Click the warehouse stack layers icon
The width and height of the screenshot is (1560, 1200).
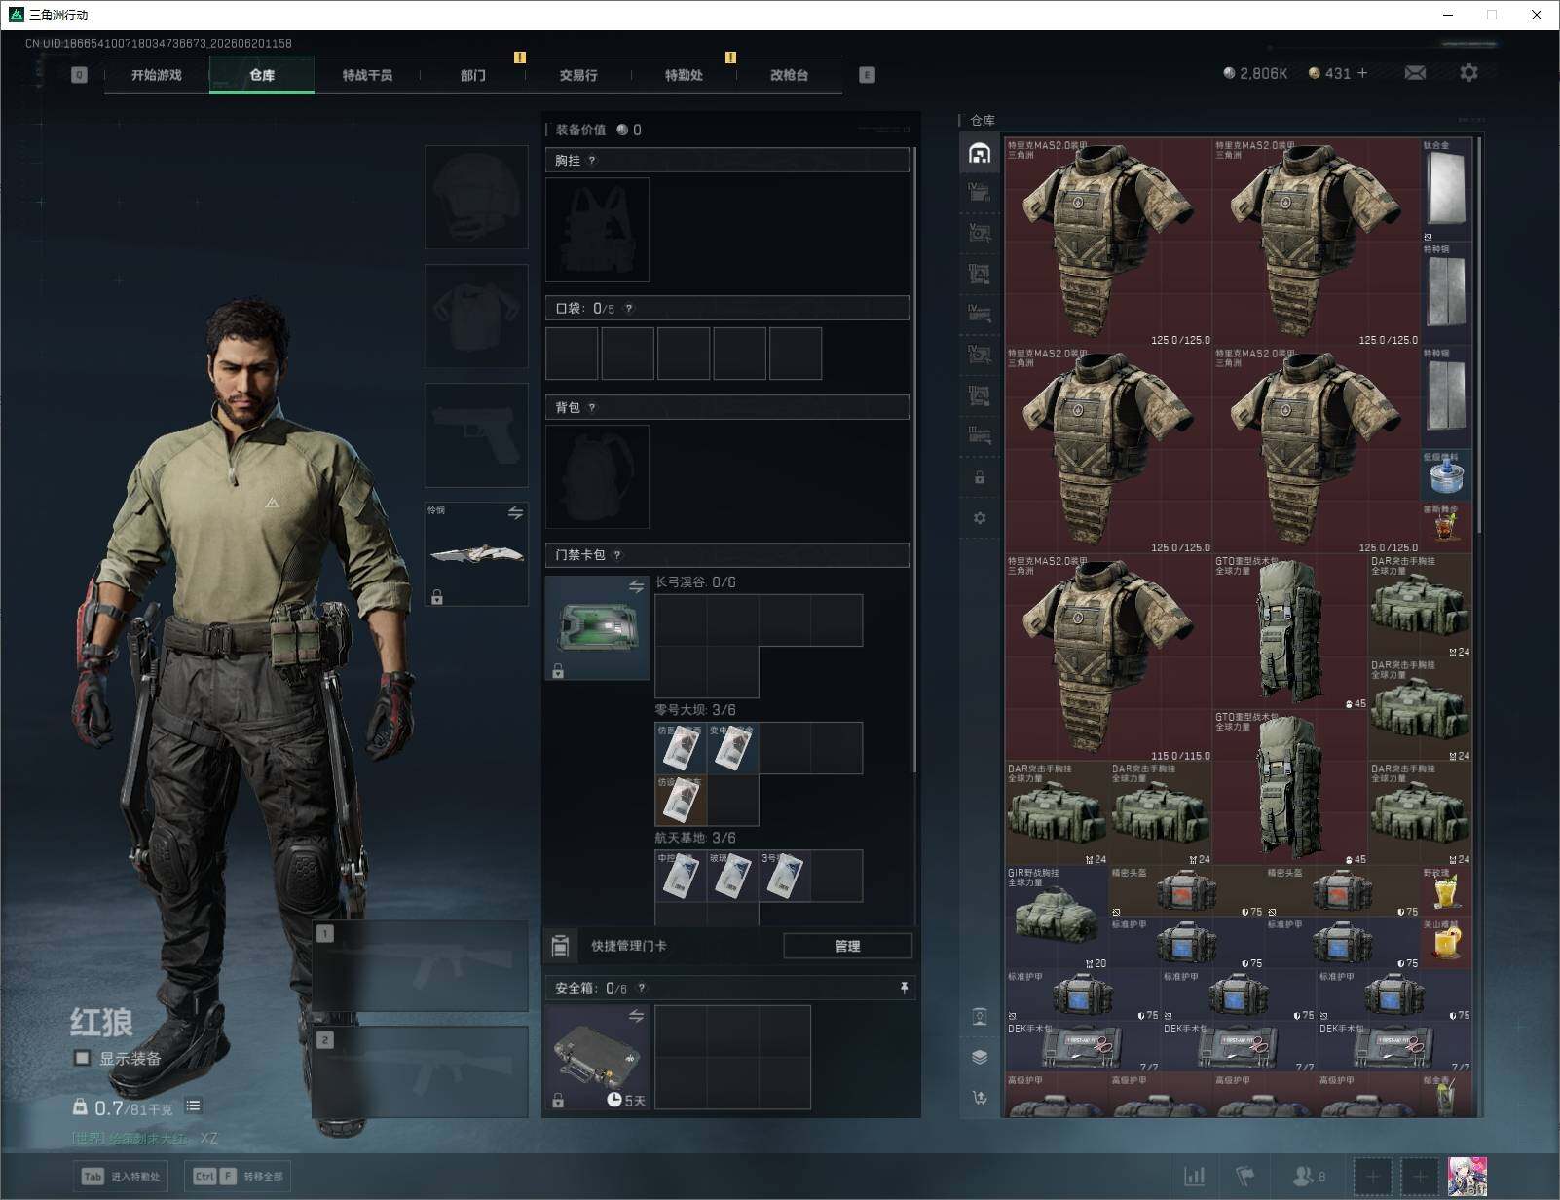point(980,1057)
